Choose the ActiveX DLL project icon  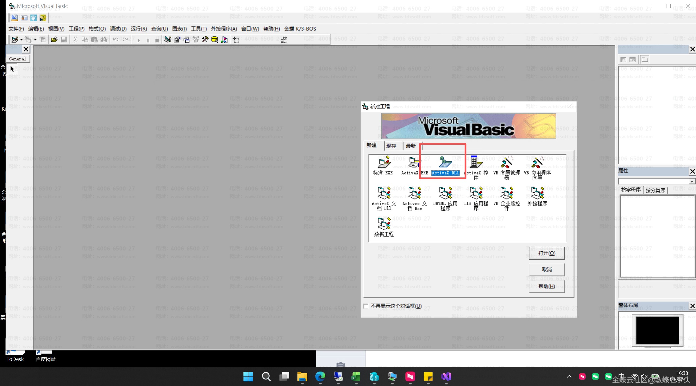click(445, 165)
